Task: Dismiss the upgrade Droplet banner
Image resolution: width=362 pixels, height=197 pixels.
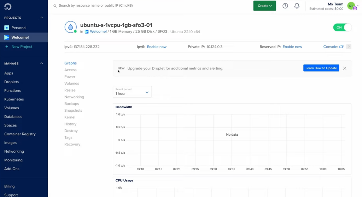Action: click(x=345, y=68)
